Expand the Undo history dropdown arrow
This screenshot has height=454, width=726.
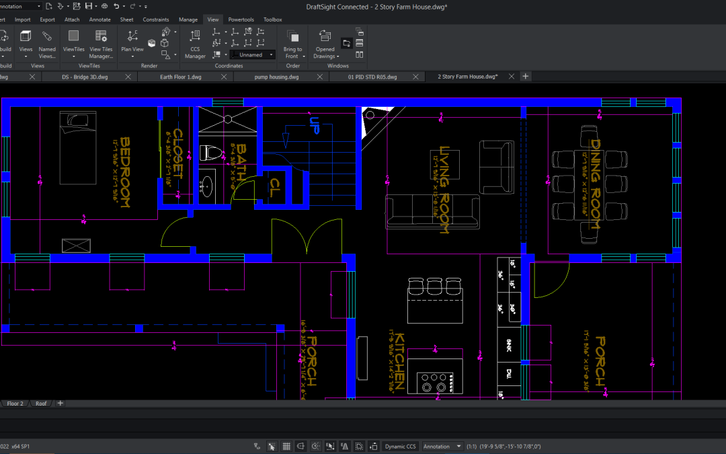point(124,7)
